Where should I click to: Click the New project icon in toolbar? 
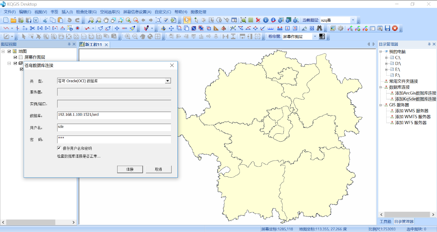tap(6, 20)
